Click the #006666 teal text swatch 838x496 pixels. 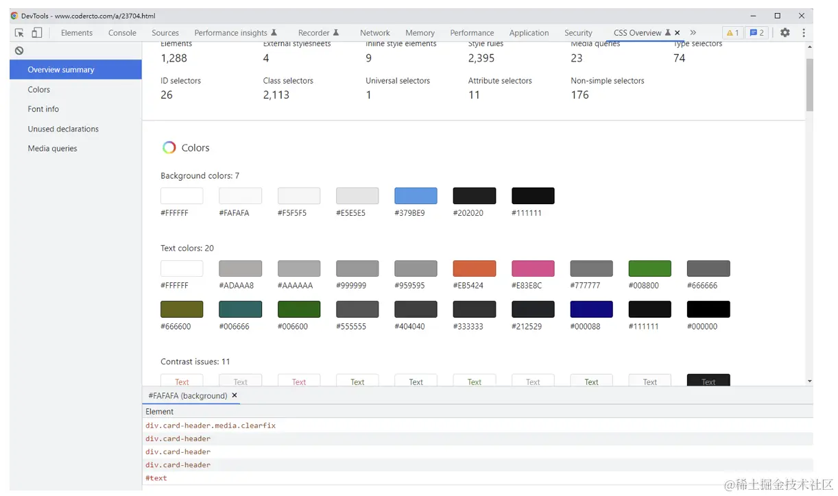(x=240, y=309)
